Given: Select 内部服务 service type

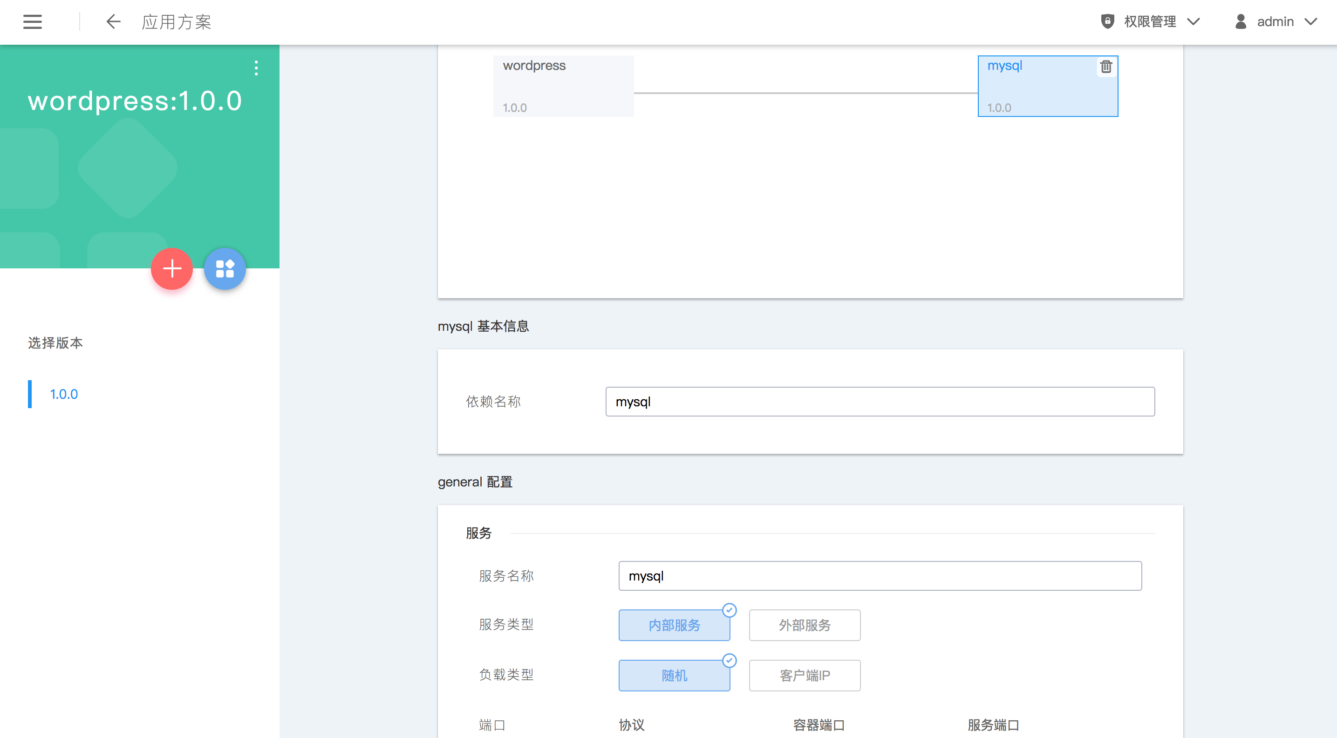Looking at the screenshot, I should click(674, 625).
